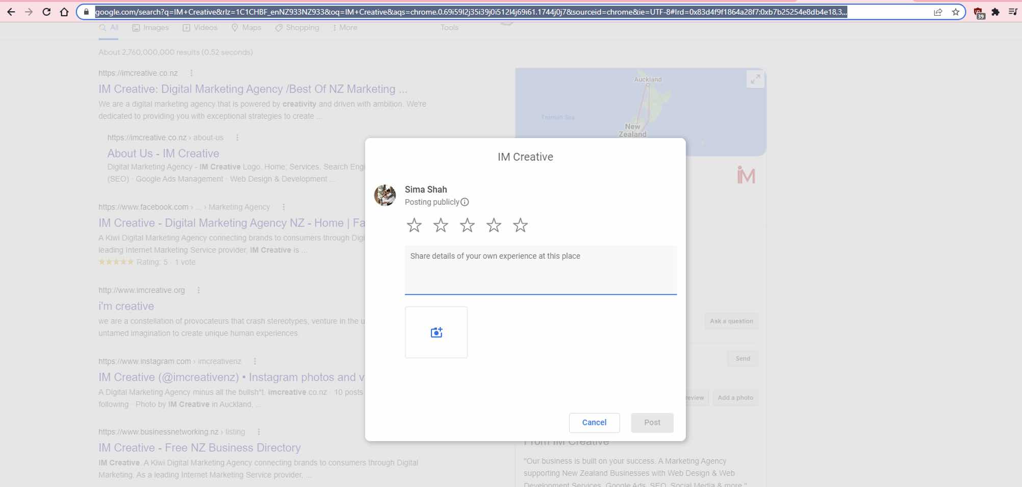Open the Extensions puzzle icon

(x=995, y=12)
